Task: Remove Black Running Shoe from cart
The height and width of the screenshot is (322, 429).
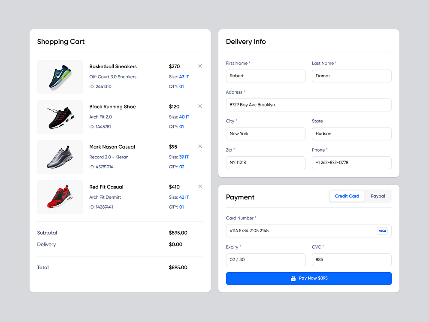Action: click(200, 106)
